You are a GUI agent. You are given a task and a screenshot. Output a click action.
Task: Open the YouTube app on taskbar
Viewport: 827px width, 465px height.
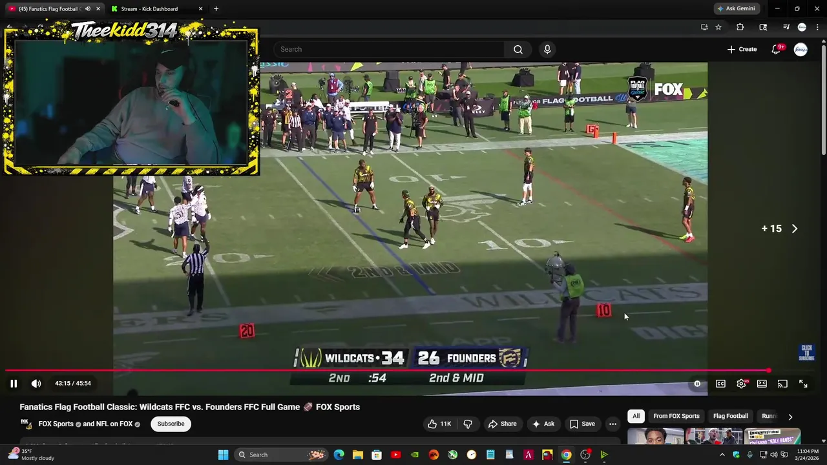point(395,455)
